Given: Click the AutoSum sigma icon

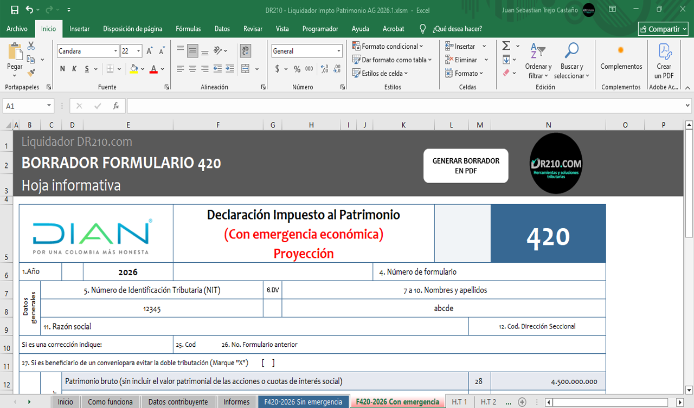Looking at the screenshot, I should coord(506,46).
